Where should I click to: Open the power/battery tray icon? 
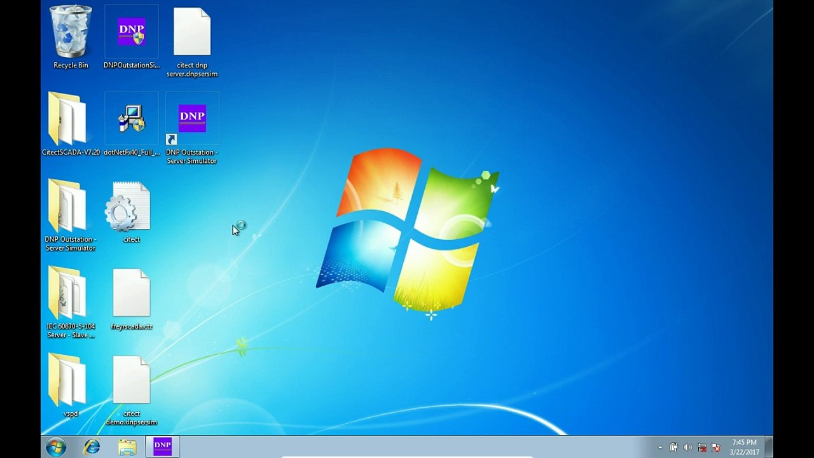click(x=673, y=447)
